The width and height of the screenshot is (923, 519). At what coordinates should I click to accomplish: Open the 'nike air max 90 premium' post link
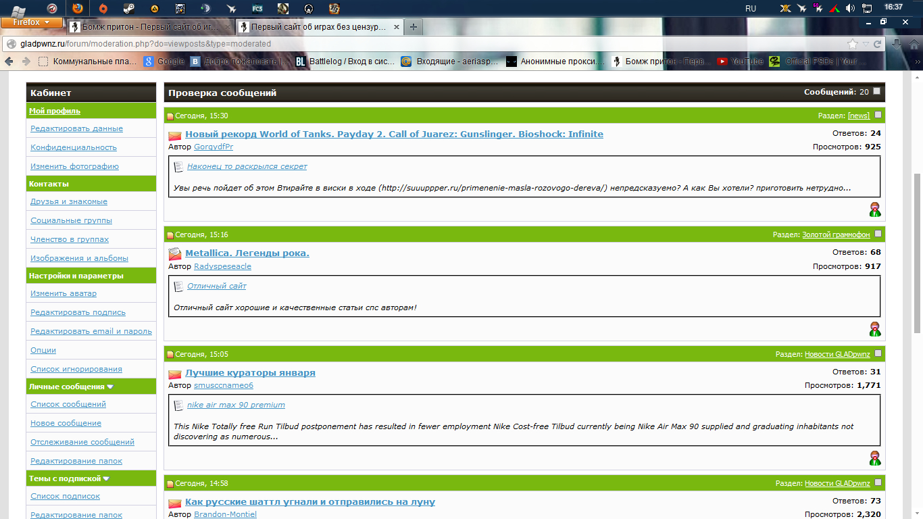point(236,405)
